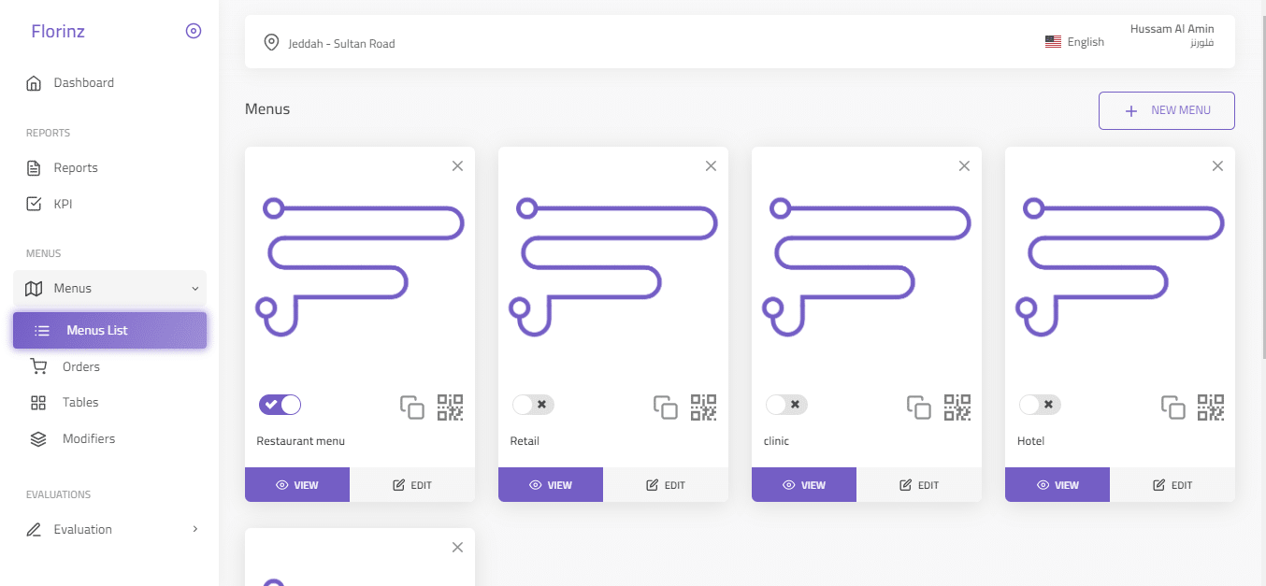Disable the Restaurant menu toggle
The height and width of the screenshot is (586, 1266).
[281, 405]
